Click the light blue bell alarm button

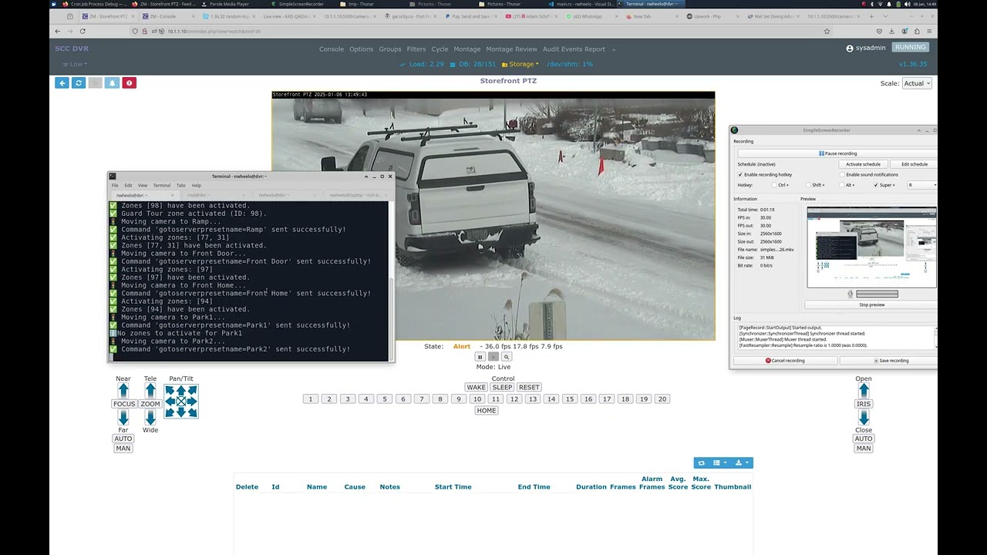112,82
